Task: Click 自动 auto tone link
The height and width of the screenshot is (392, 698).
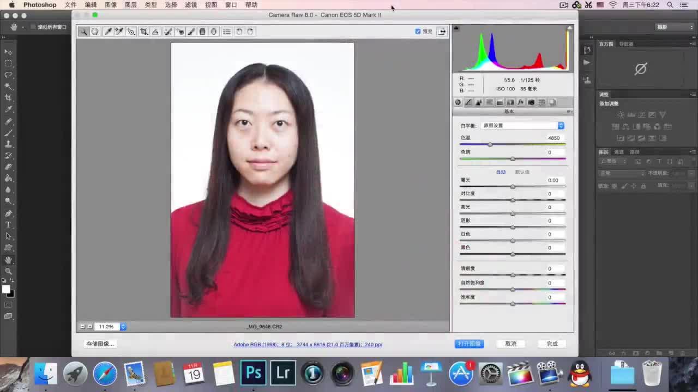Action: 501,172
